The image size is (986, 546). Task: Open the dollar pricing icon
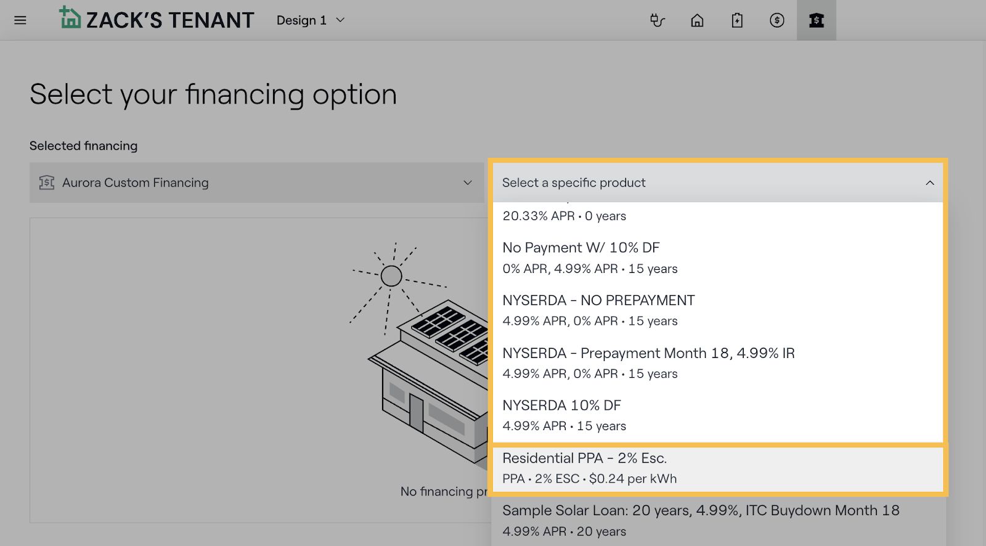click(x=777, y=20)
